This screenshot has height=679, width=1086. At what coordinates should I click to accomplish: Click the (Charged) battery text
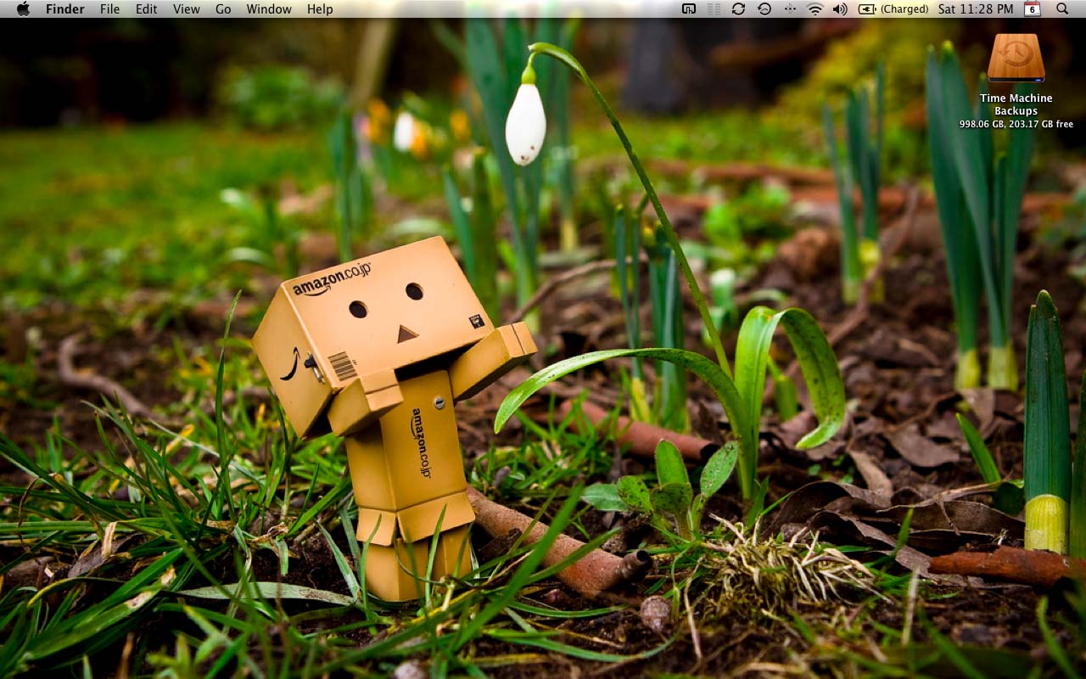[904, 9]
